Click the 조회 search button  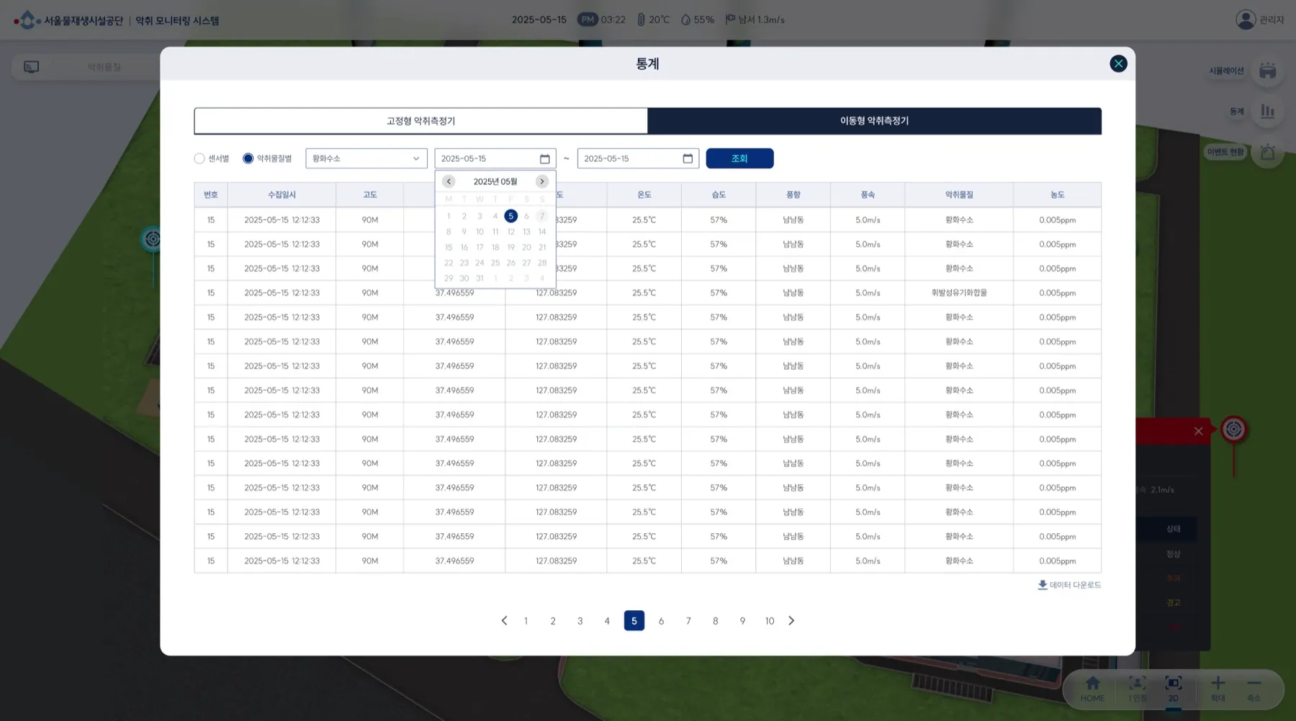pyautogui.click(x=739, y=158)
